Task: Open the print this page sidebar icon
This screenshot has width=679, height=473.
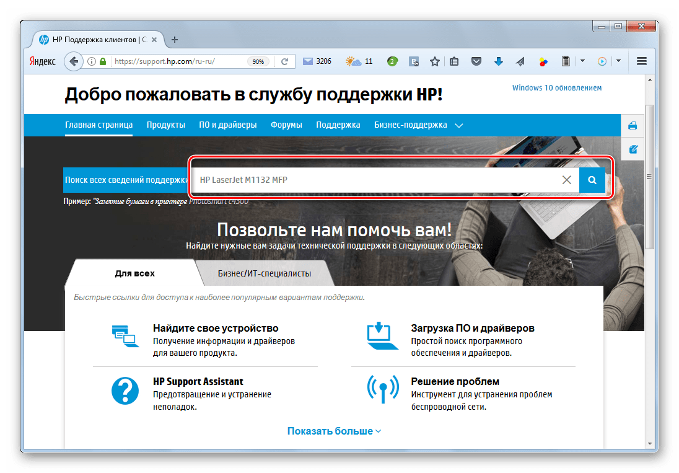Action: click(x=632, y=125)
